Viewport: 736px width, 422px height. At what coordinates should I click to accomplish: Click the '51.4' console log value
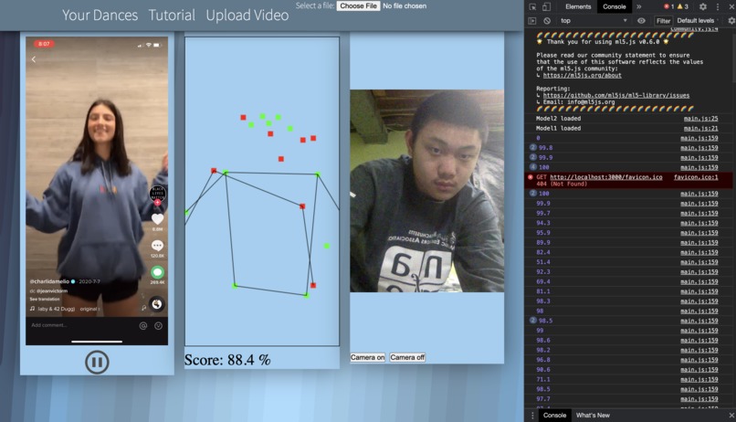pos(543,262)
